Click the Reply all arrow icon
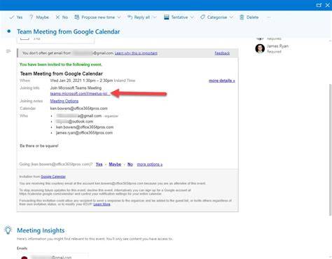 (130, 17)
